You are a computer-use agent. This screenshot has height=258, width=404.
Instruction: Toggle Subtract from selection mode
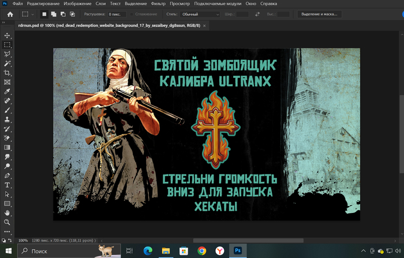click(x=63, y=14)
